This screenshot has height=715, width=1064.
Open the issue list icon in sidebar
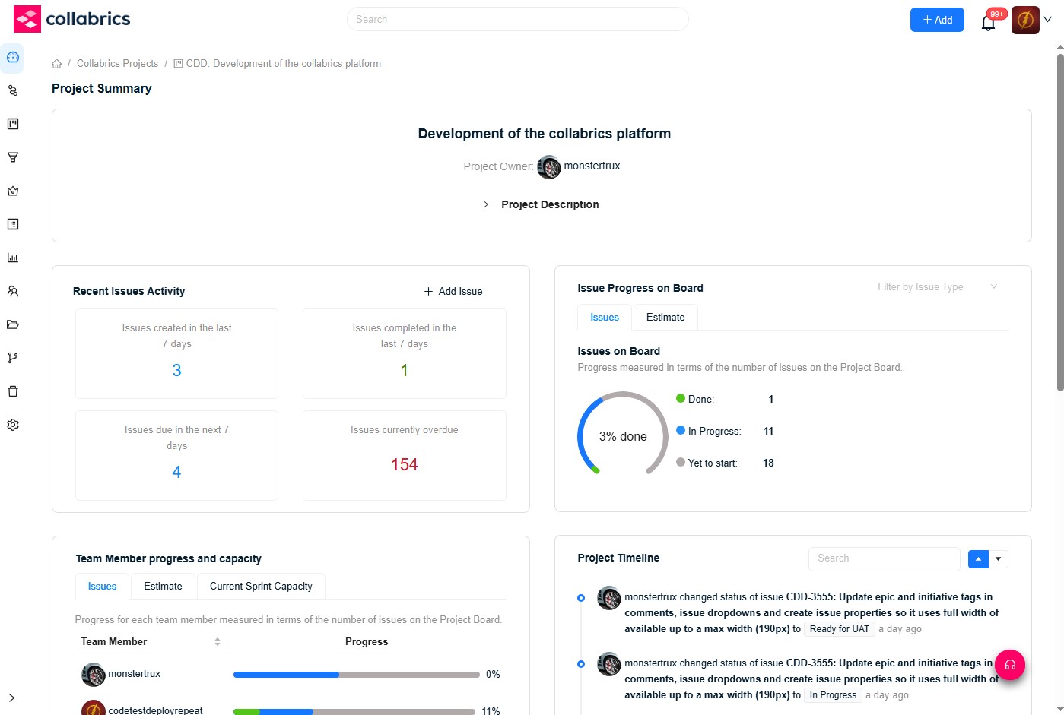tap(13, 224)
